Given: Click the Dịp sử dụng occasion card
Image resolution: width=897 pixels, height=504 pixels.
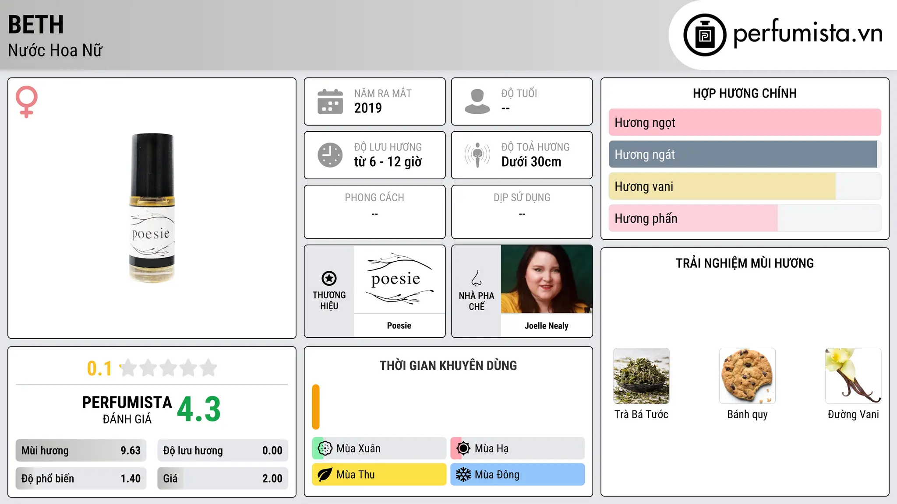Looking at the screenshot, I should (x=522, y=212).
